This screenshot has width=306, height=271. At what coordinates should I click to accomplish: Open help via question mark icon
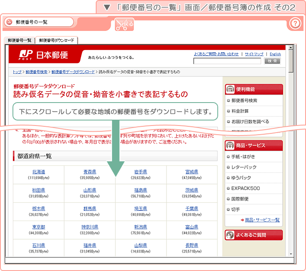(295, 23)
